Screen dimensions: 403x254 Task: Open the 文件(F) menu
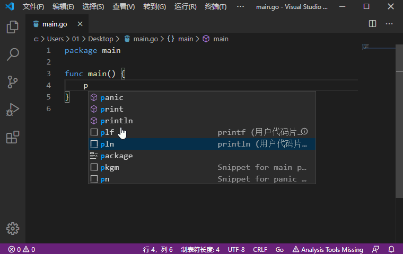pos(33,7)
